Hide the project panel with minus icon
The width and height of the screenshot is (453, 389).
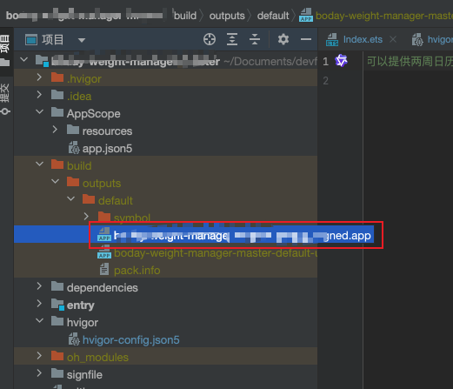pos(306,39)
